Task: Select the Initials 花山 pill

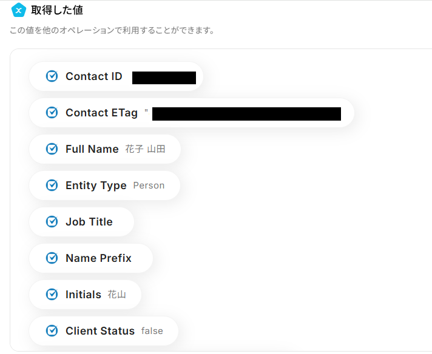Action: tap(85, 295)
